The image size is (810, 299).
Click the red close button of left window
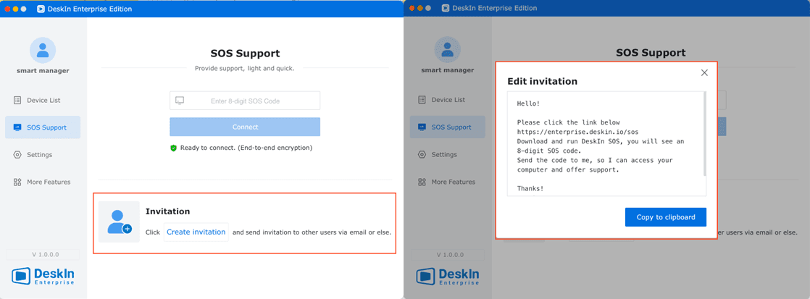click(x=7, y=9)
